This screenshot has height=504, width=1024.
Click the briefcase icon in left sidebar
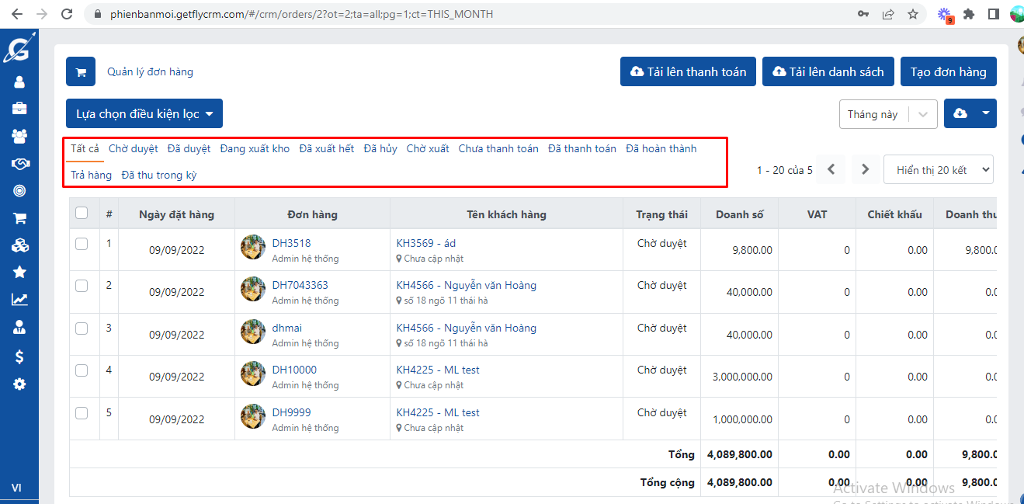click(19, 109)
